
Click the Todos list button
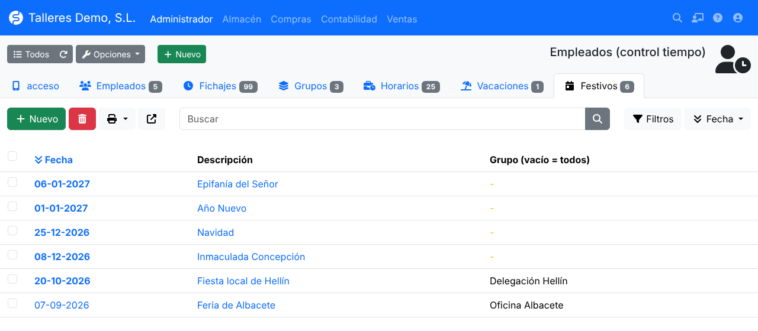31,54
